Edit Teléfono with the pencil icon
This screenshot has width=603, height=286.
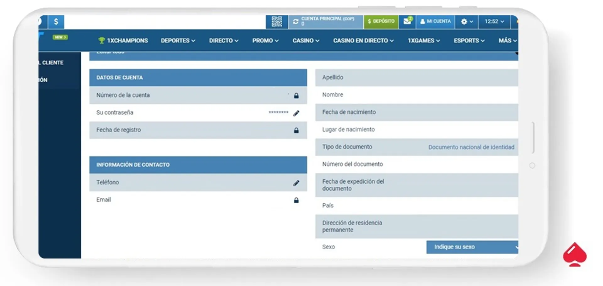[x=296, y=183]
